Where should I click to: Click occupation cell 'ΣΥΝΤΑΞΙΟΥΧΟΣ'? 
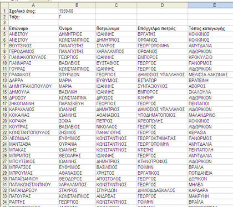(163, 86)
